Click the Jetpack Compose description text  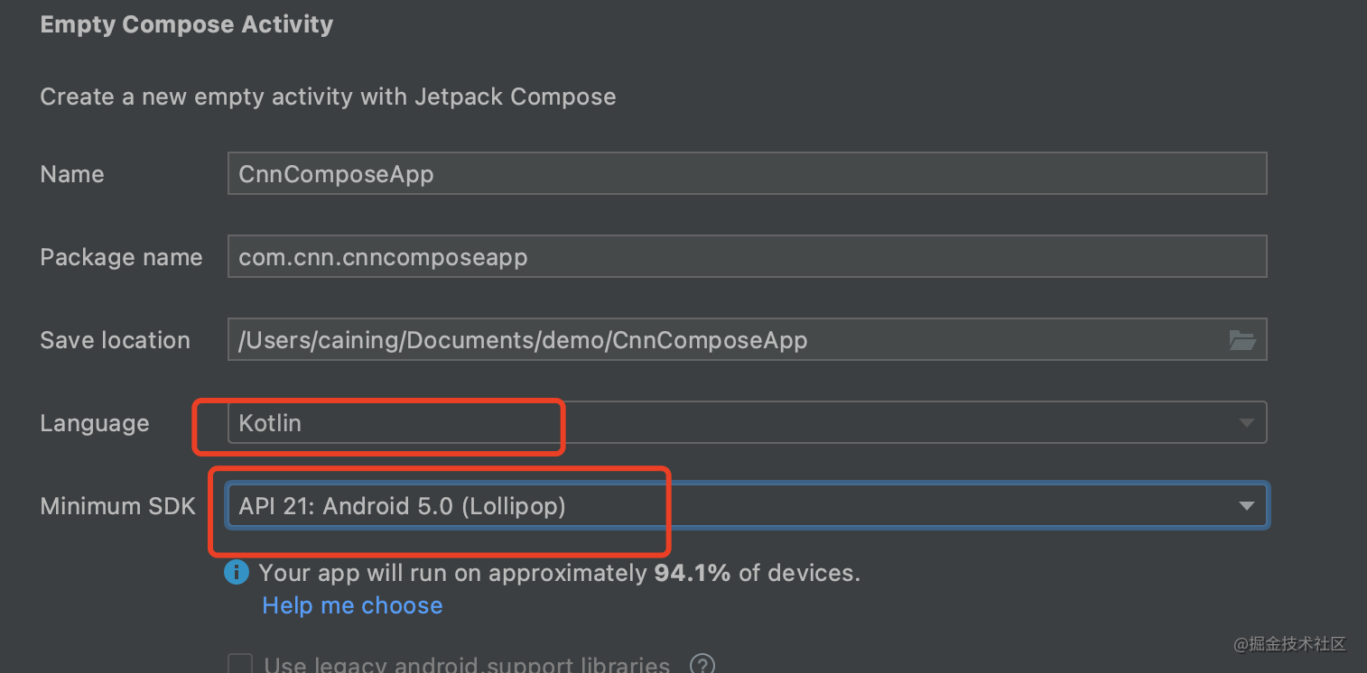pyautogui.click(x=328, y=97)
